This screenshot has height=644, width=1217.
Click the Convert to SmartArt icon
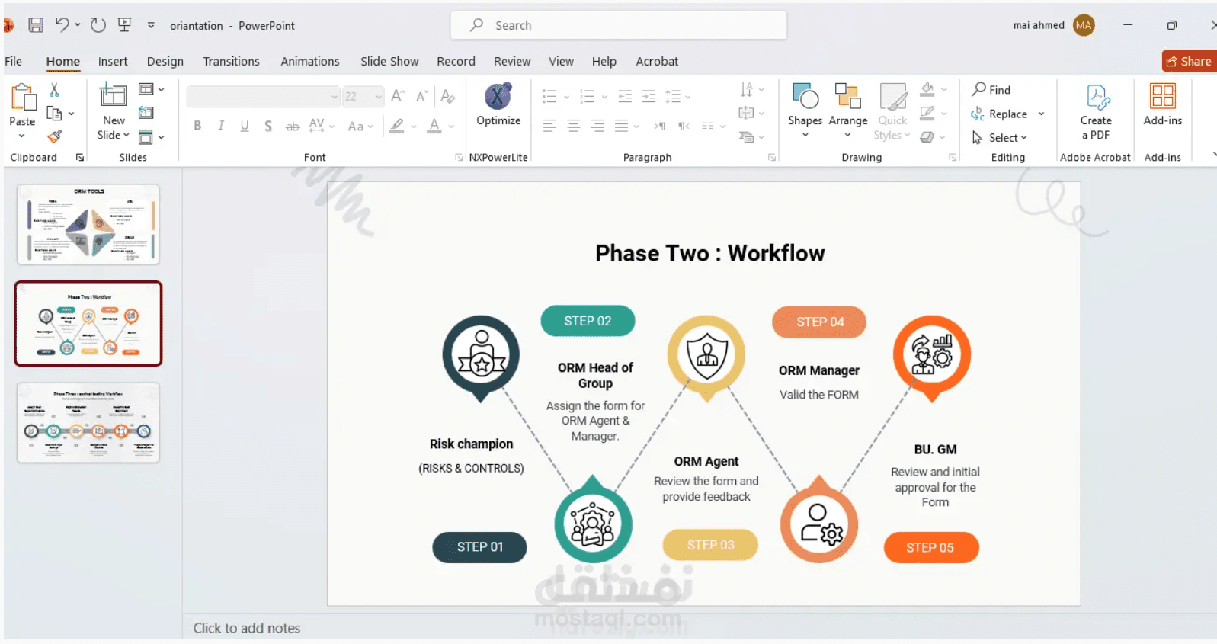click(x=746, y=137)
